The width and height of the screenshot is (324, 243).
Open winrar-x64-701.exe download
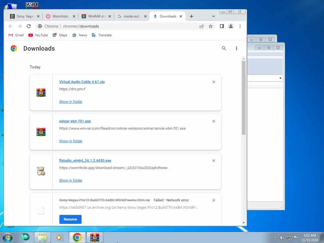(x=75, y=121)
